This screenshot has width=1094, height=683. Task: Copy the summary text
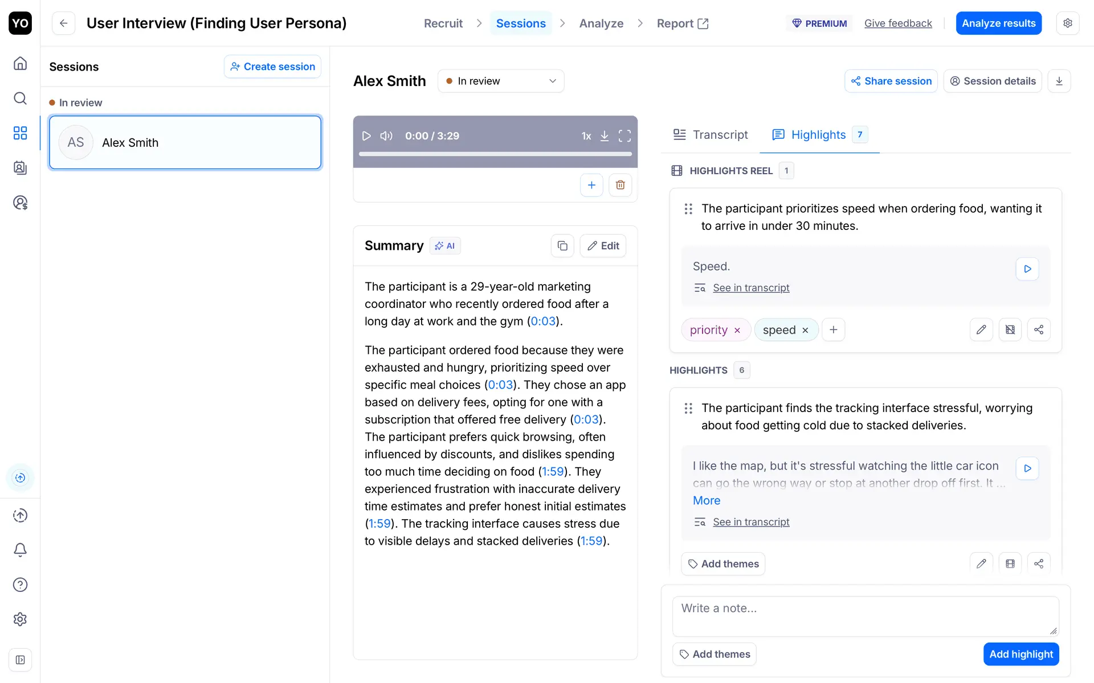562,246
